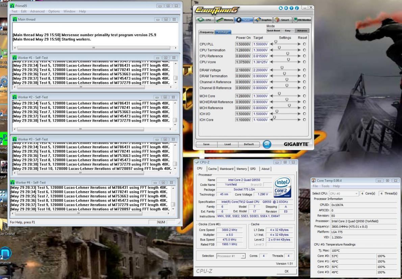Viewport: 402px width, 279px height.
Task: Open CPU-Z SPD tab
Action: (x=253, y=169)
